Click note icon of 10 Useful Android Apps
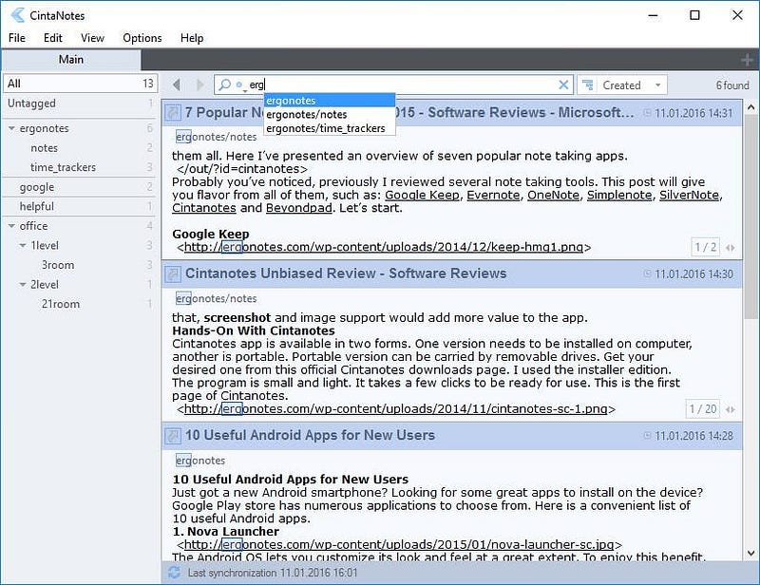 [x=172, y=436]
